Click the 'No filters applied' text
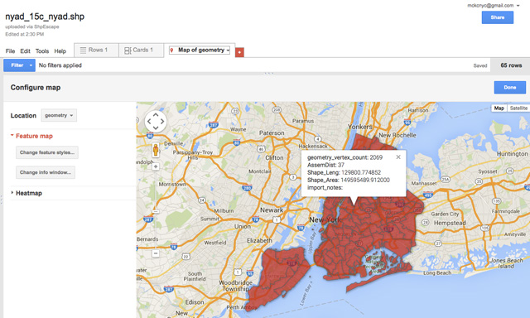The image size is (530, 318). pos(60,65)
